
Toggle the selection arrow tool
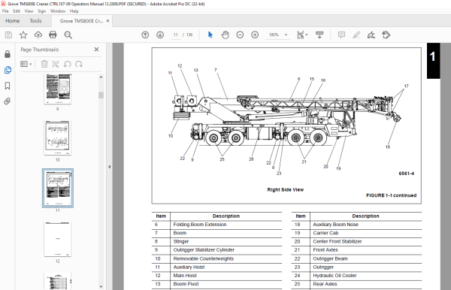(x=210, y=35)
